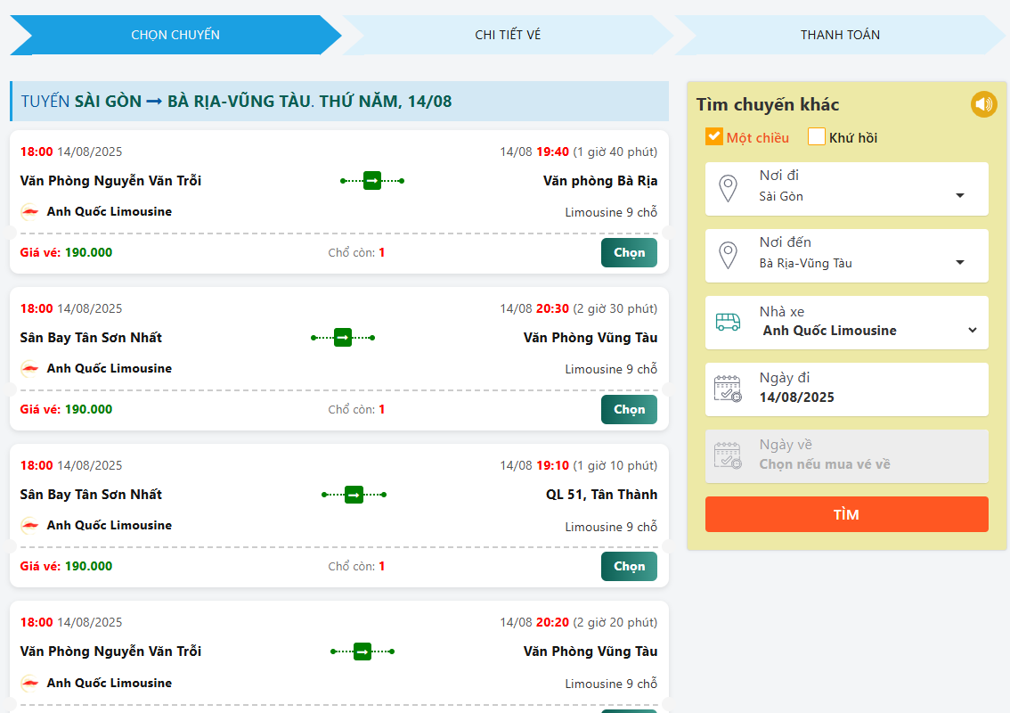Screen dimensions: 1010x713
Task: Check the Khứ hồi checkbox
Action: [x=816, y=136]
